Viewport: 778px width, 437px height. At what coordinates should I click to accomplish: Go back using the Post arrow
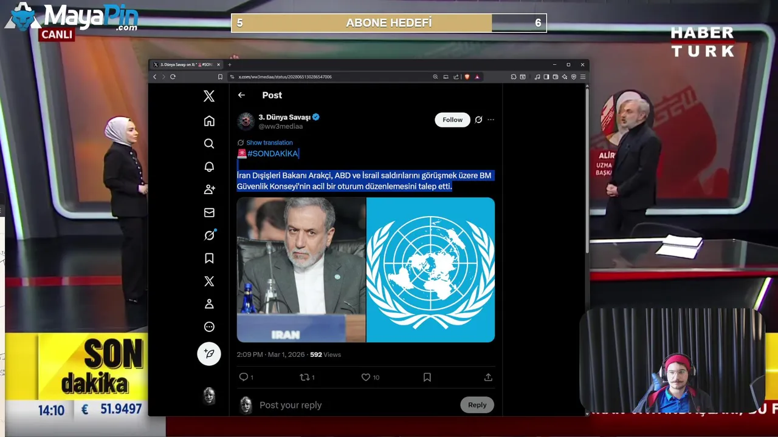click(x=241, y=95)
